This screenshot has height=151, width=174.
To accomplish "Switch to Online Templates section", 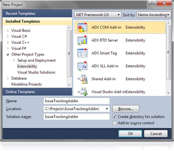I will coord(37,92).
